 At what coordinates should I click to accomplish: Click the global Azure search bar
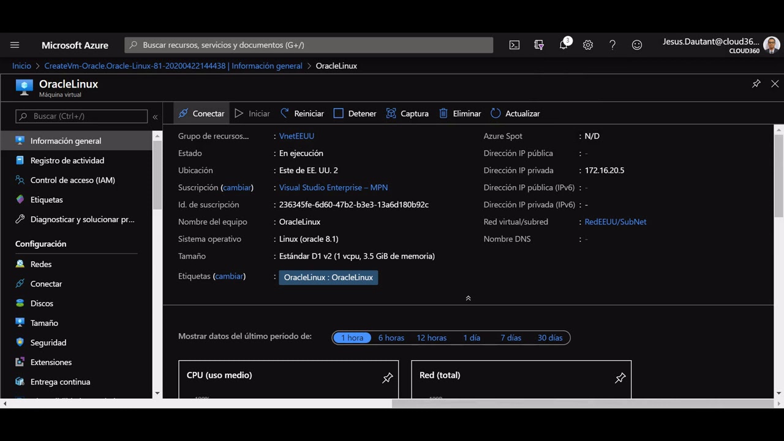309,45
